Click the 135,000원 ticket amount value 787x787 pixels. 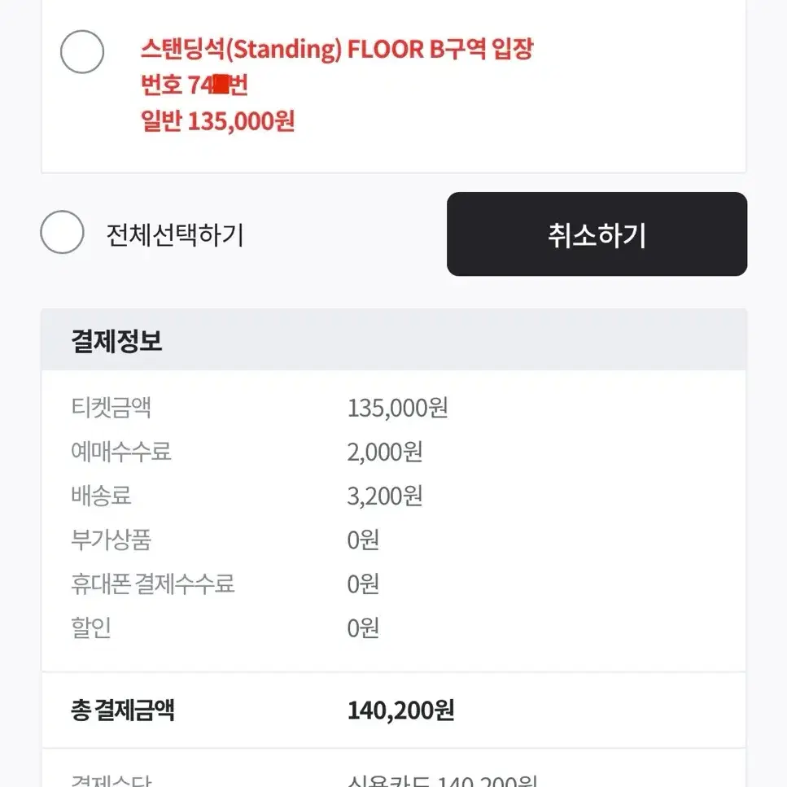pyautogui.click(x=397, y=408)
